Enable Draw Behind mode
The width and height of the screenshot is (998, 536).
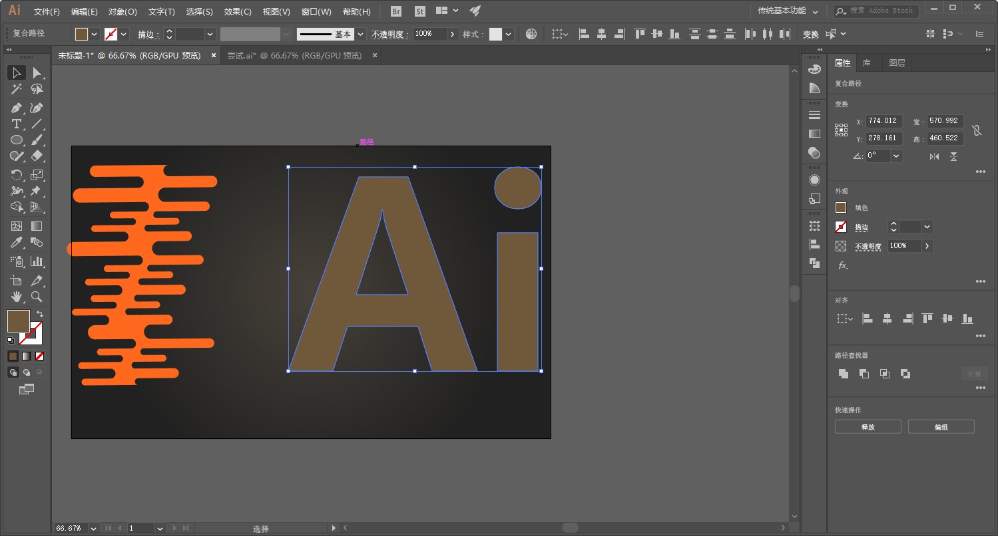(x=27, y=372)
